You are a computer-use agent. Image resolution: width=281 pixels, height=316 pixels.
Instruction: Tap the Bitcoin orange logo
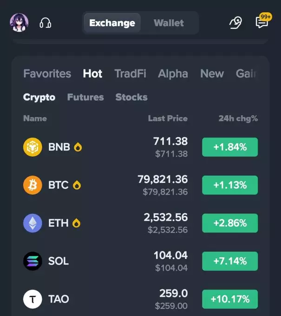[x=33, y=185]
